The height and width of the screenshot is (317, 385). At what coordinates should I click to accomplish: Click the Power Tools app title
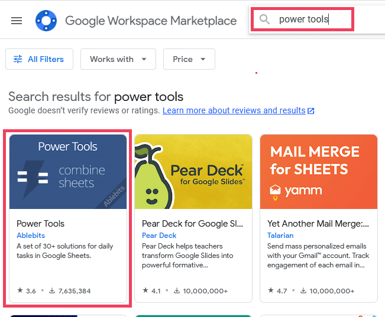point(41,224)
